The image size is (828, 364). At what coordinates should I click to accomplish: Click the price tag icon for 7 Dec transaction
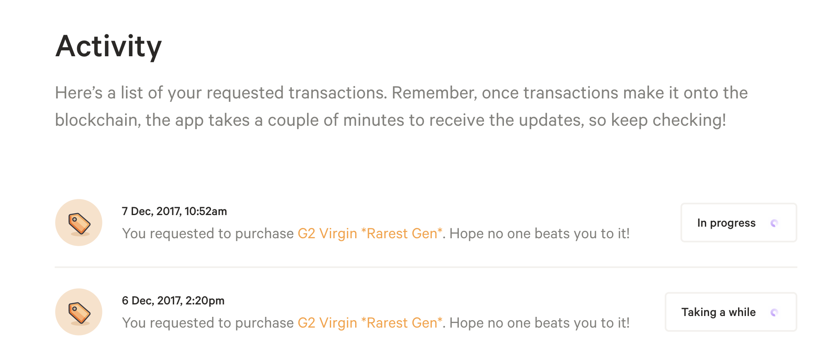pyautogui.click(x=79, y=223)
